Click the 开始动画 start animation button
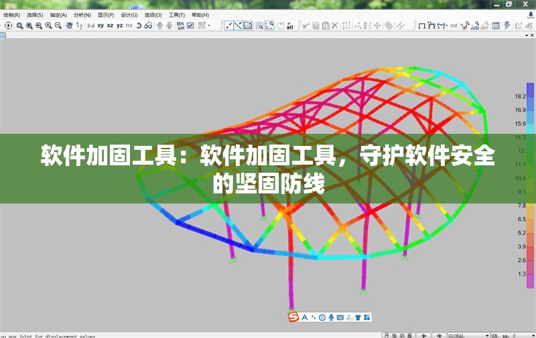The width and height of the screenshot is (536, 338). pos(398,335)
